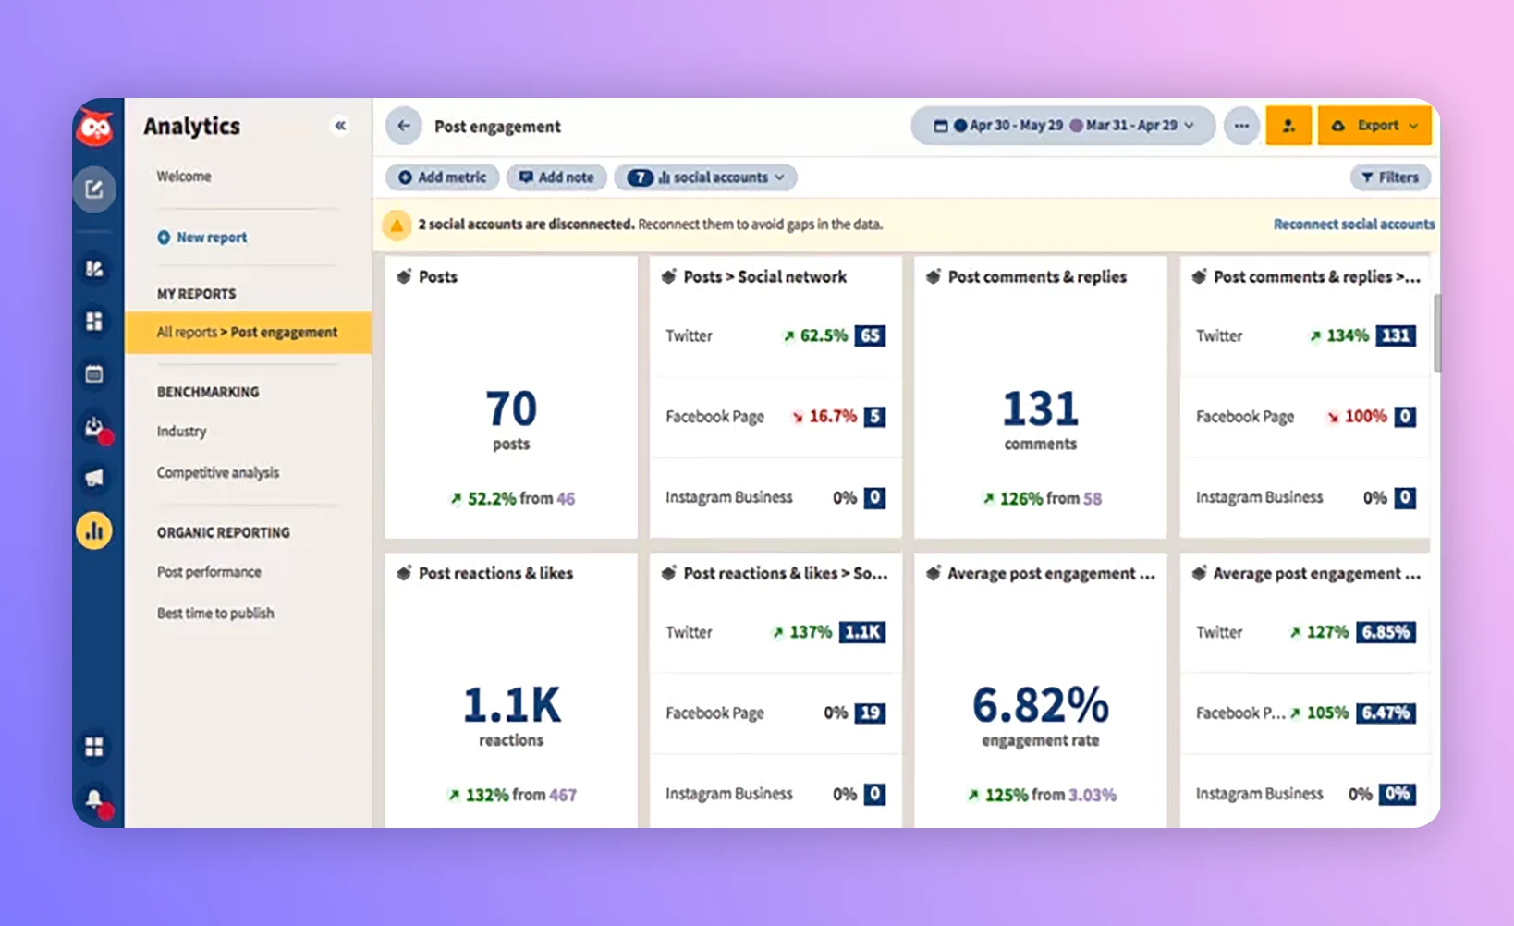The image size is (1514, 926).
Task: Open the ellipsis more-options menu
Action: point(1241,125)
